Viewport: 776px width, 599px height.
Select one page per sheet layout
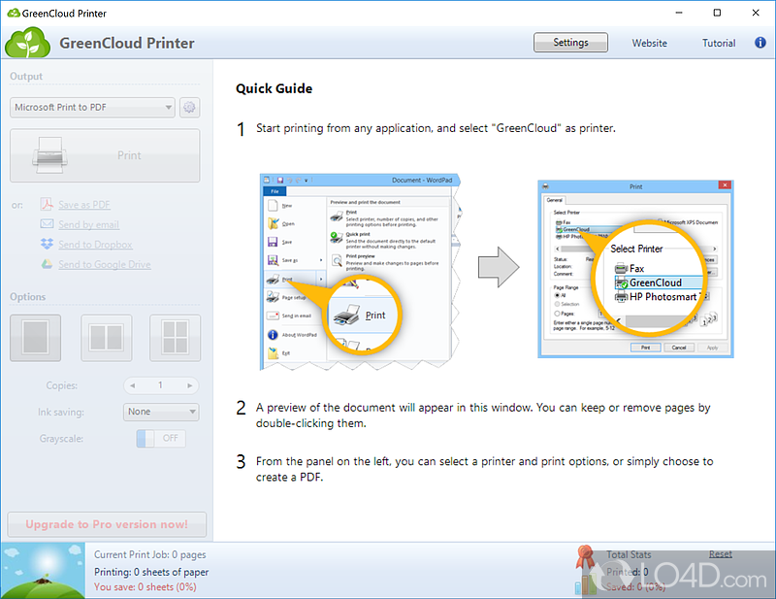click(36, 338)
